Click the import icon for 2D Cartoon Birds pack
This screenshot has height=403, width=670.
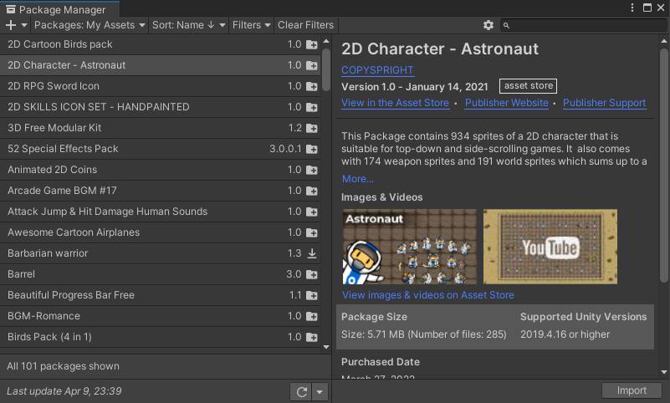(x=312, y=44)
